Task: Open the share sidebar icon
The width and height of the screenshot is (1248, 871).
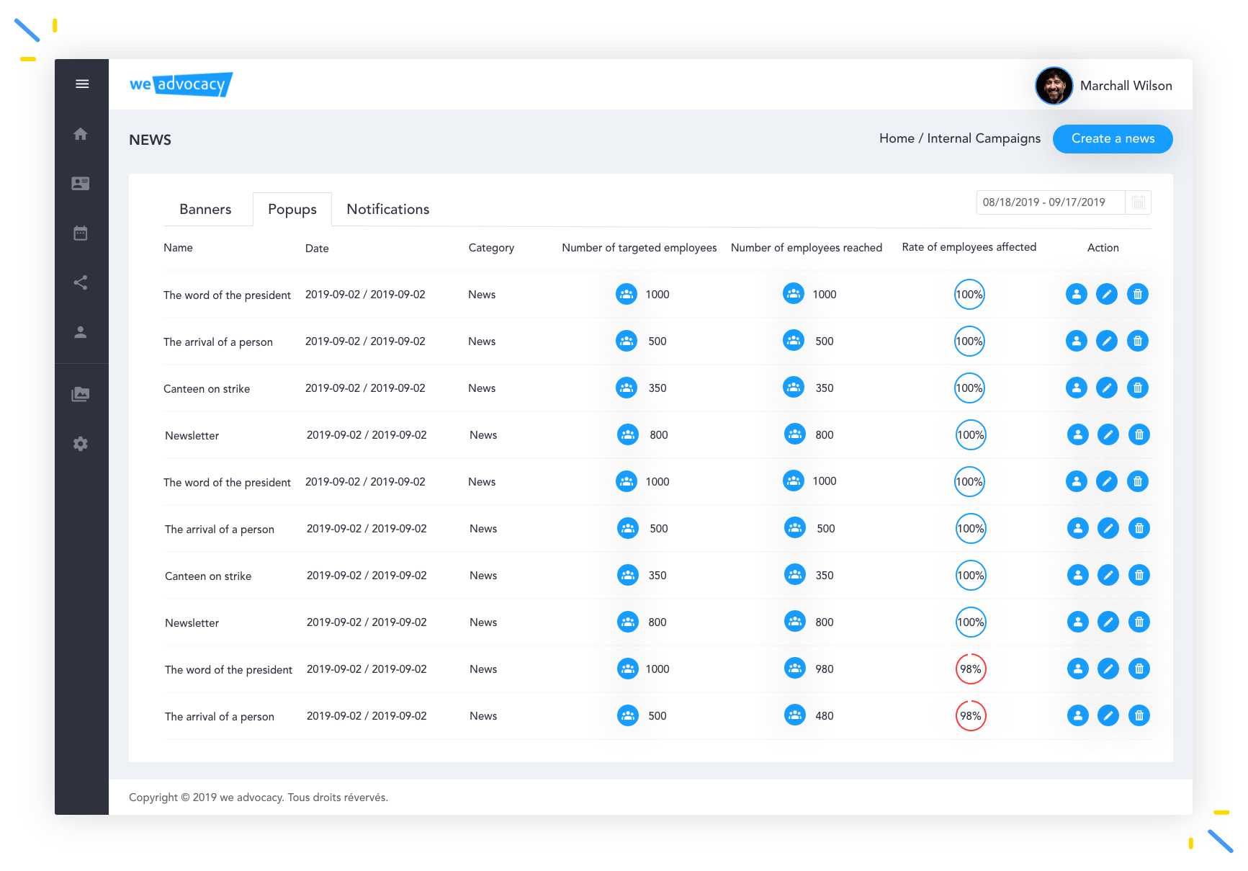Action: click(81, 282)
